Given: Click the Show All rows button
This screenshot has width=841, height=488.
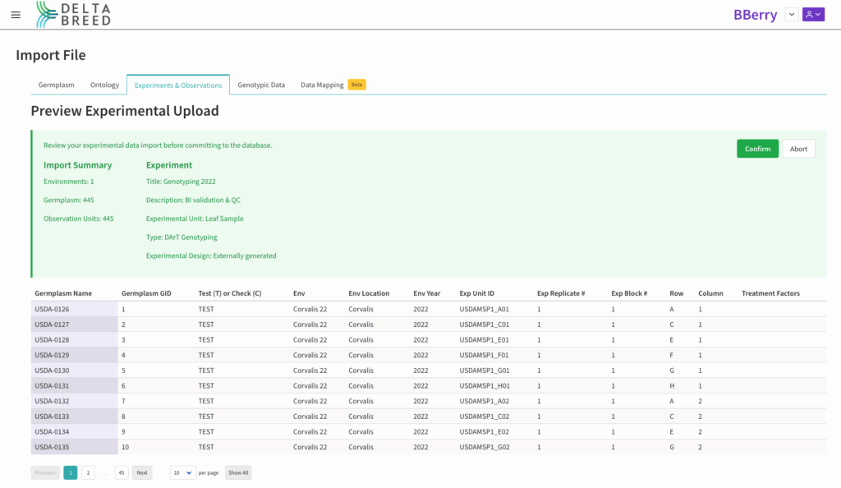Looking at the screenshot, I should (238, 472).
